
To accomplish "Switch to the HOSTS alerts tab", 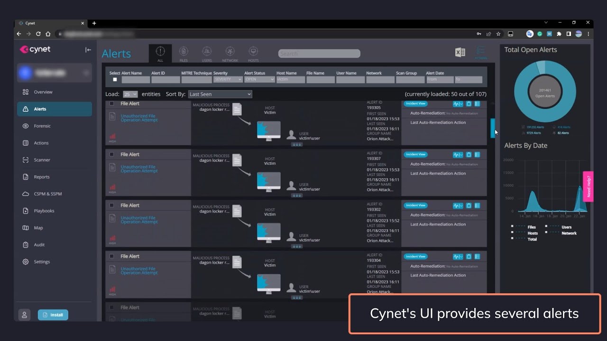I will point(253,54).
